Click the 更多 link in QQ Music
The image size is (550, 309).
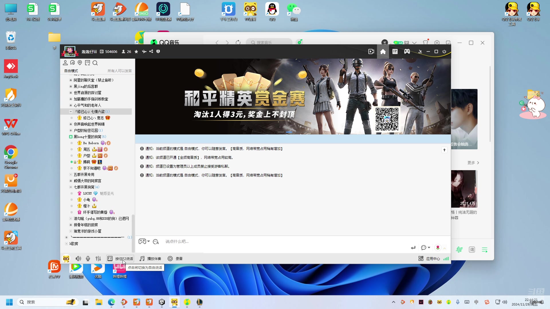click(x=473, y=163)
